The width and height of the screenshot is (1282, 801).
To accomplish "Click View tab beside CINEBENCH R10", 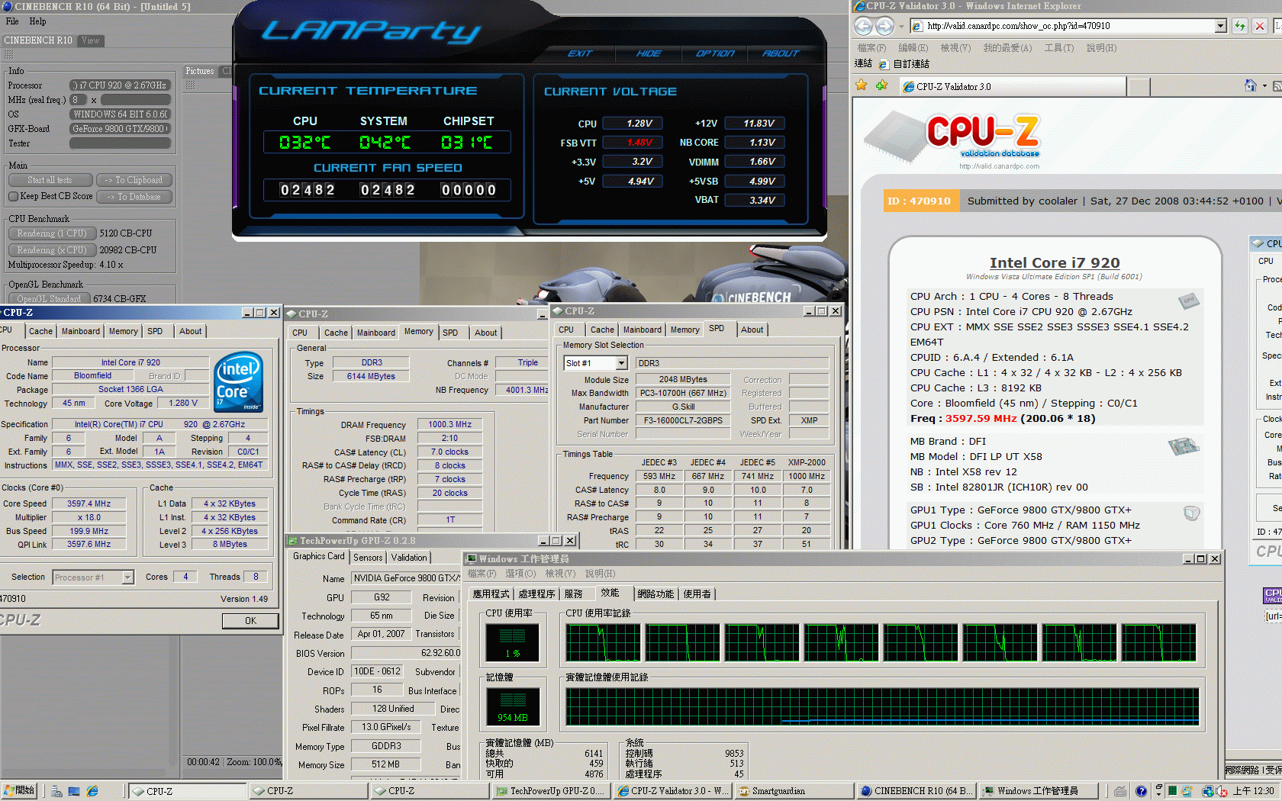I will coord(91,40).
